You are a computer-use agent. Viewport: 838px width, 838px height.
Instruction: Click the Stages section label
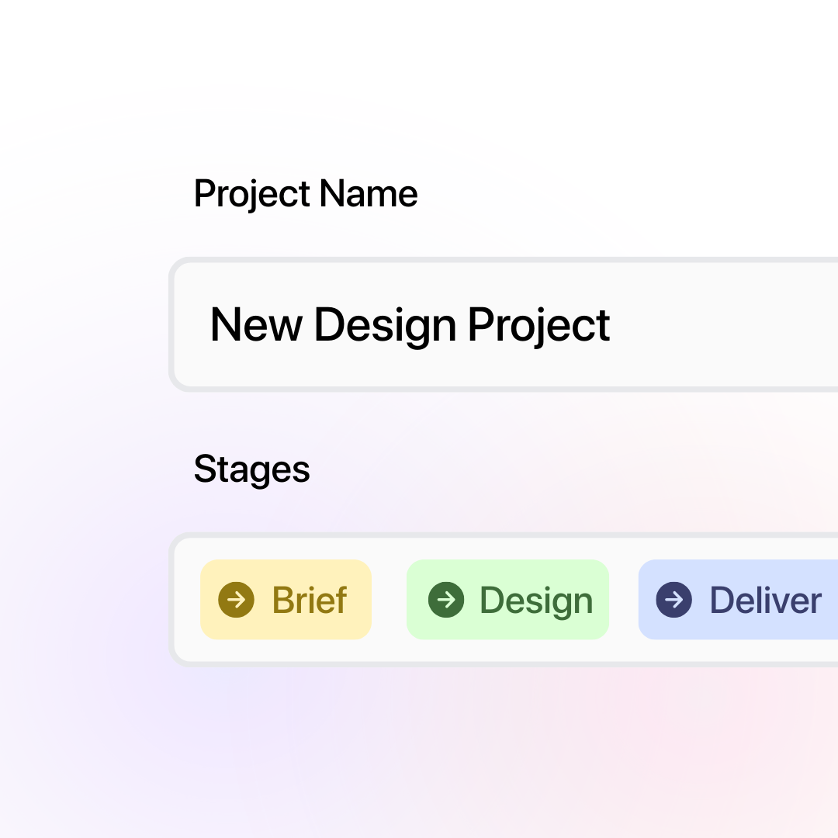(251, 469)
